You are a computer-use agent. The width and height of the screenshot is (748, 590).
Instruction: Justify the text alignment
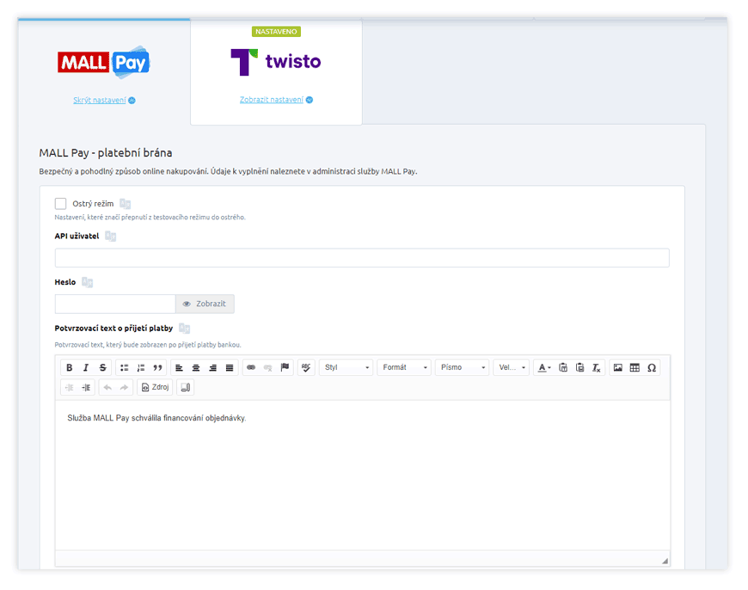click(230, 367)
